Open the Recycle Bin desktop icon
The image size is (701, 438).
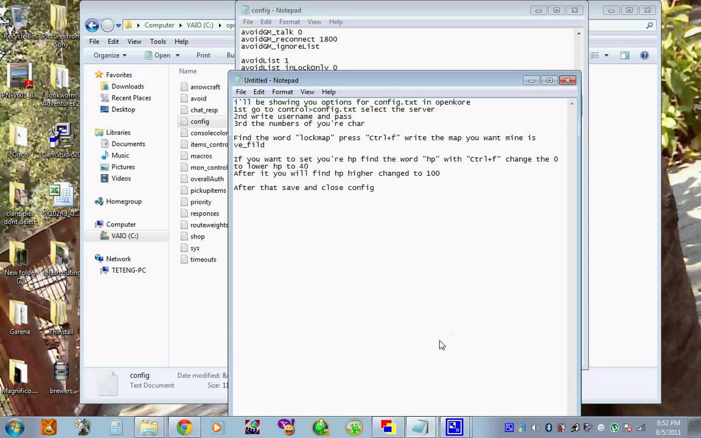tap(19, 23)
